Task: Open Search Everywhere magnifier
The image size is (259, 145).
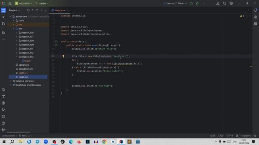Action: tap(224, 3)
